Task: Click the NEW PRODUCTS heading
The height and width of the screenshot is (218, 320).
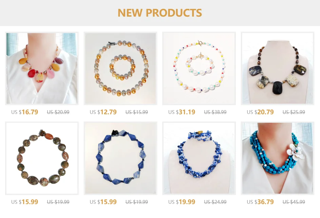Action: pos(160,13)
